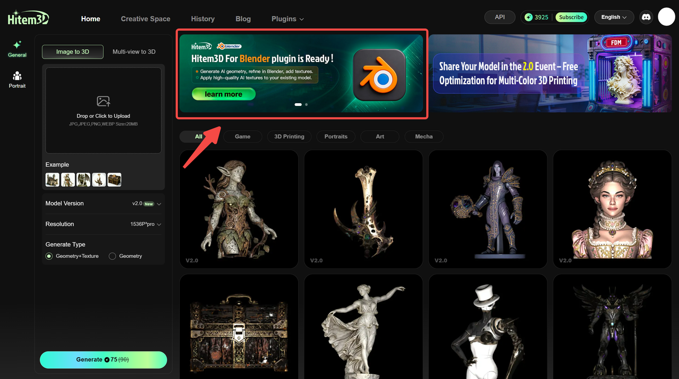Image resolution: width=679 pixels, height=379 pixels.
Task: Click the image upload drop zone
Action: pyautogui.click(x=103, y=110)
